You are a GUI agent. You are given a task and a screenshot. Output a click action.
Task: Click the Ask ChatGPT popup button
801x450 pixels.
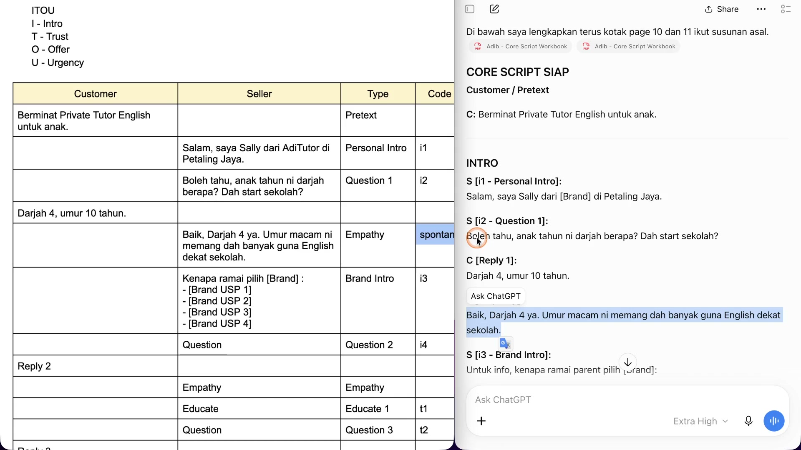pyautogui.click(x=496, y=296)
